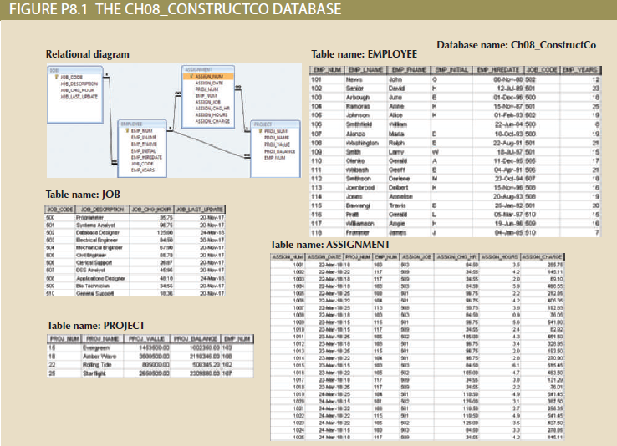Click the 'Relational diagram' heading

coord(87,54)
